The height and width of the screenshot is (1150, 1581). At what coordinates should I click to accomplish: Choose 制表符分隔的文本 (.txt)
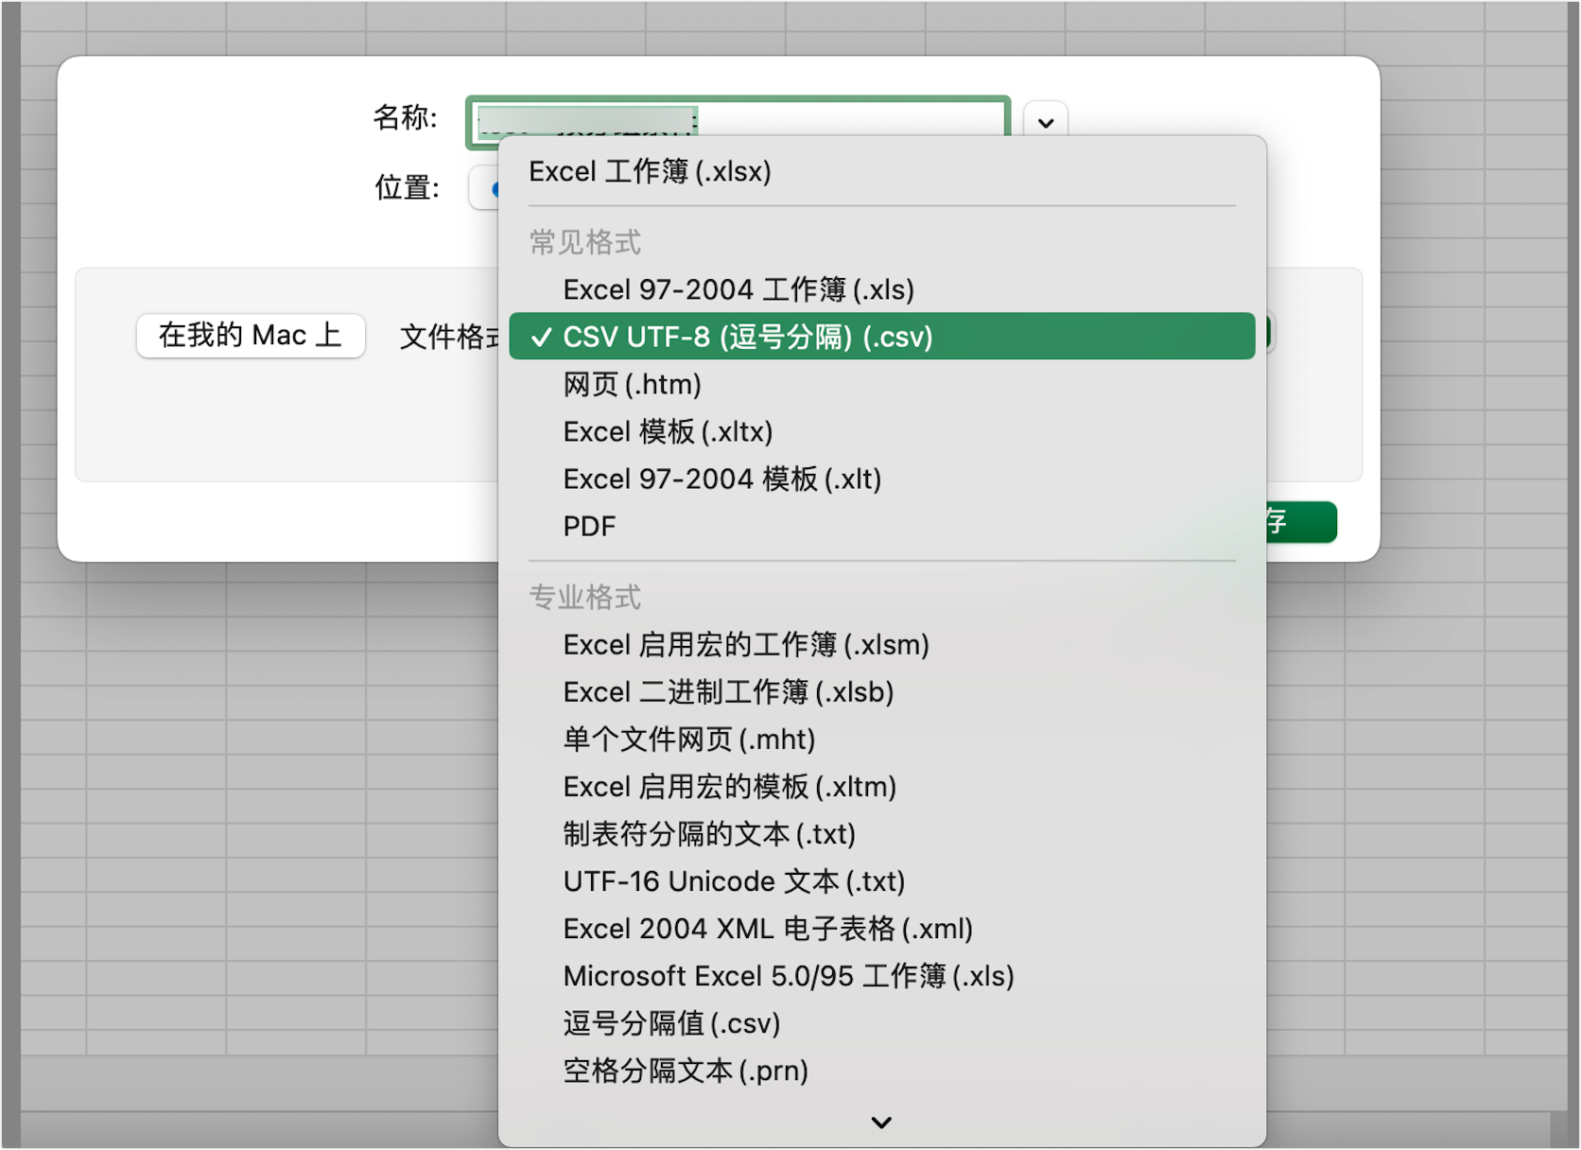709,834
